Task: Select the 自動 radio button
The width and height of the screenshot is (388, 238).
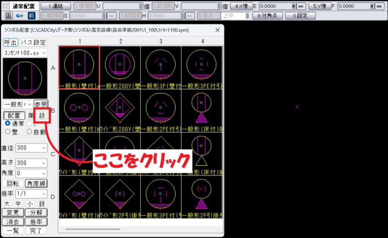Action: point(29,132)
